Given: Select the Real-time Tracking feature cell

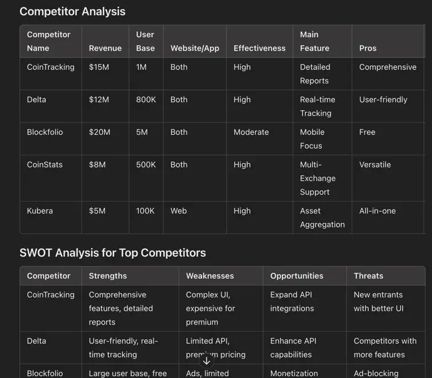Looking at the screenshot, I should coord(317,106).
